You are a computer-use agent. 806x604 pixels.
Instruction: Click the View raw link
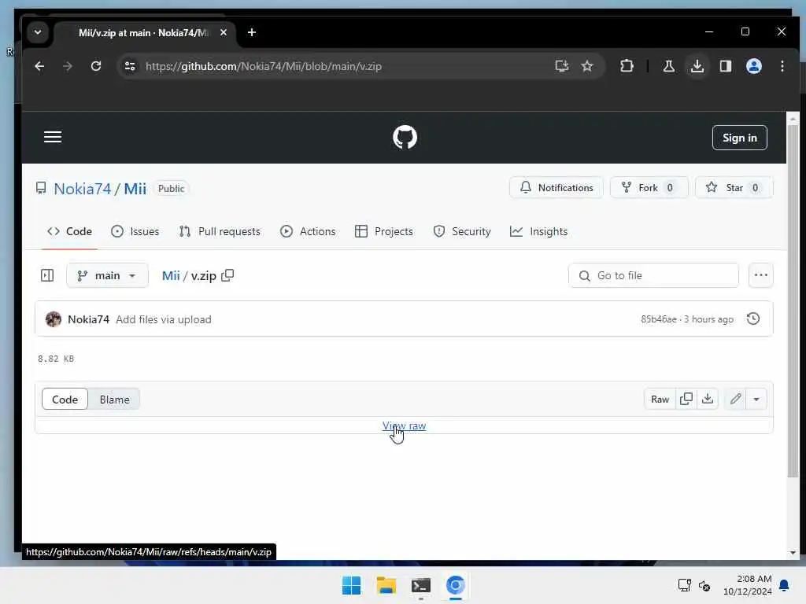[404, 425]
